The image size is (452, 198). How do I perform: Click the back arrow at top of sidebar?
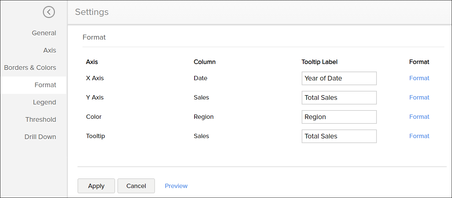[49, 12]
